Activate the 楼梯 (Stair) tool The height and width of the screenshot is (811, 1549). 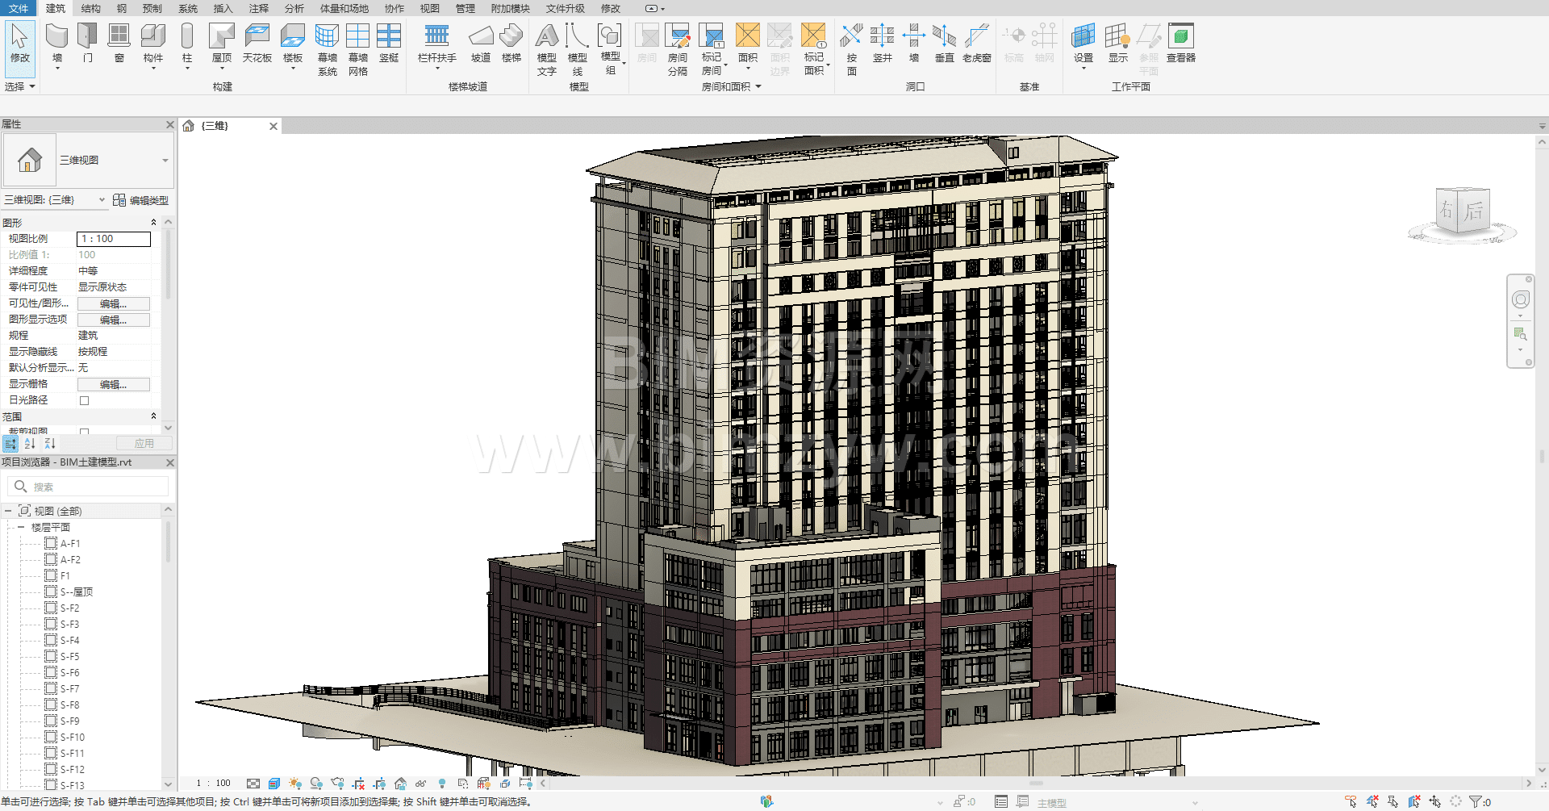click(511, 43)
